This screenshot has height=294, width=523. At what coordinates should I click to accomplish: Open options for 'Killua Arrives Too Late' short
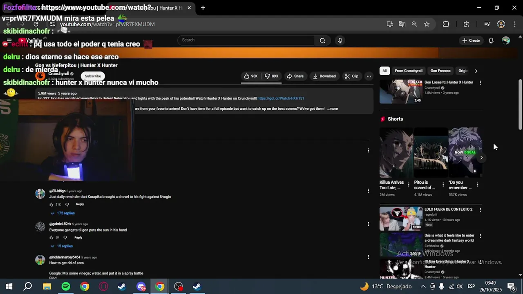[409, 185]
